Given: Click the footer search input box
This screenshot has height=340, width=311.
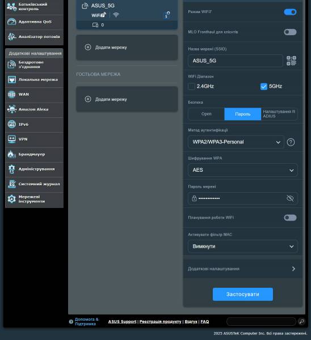Looking at the screenshot, I should tap(261, 321).
